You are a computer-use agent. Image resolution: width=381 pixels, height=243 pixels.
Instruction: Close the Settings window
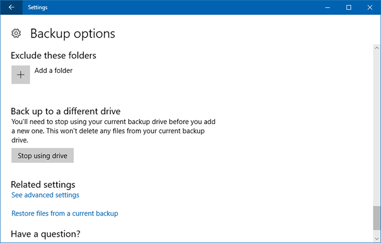tap(370, 7)
